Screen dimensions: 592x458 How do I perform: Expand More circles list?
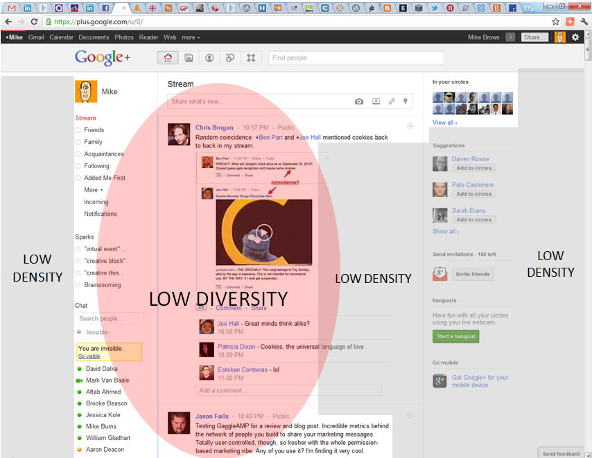click(94, 190)
